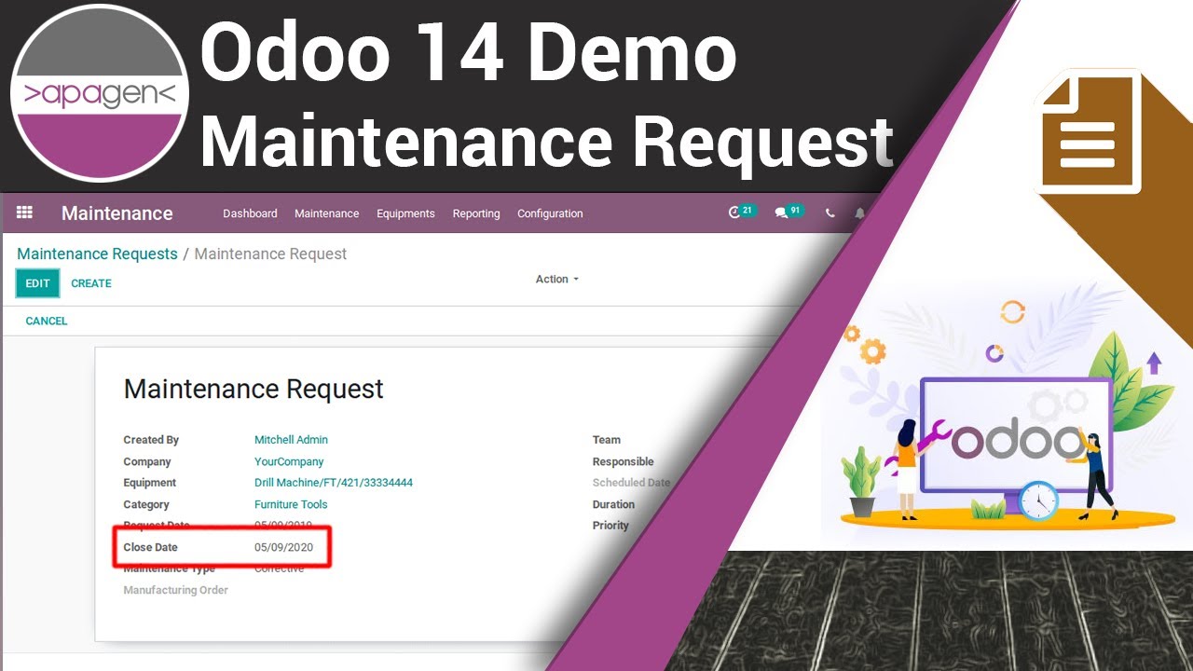Click the Duration field label
The height and width of the screenshot is (671, 1193).
coord(613,504)
